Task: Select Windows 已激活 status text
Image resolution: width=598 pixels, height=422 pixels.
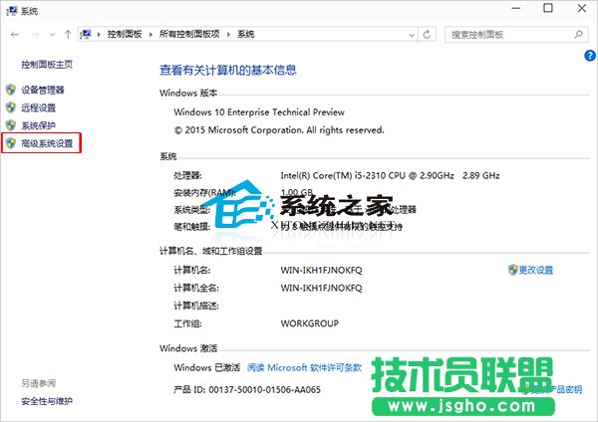Action: pos(207,367)
